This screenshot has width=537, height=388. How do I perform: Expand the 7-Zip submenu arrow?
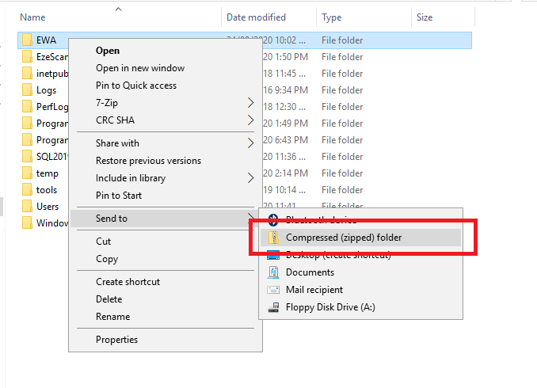(251, 103)
